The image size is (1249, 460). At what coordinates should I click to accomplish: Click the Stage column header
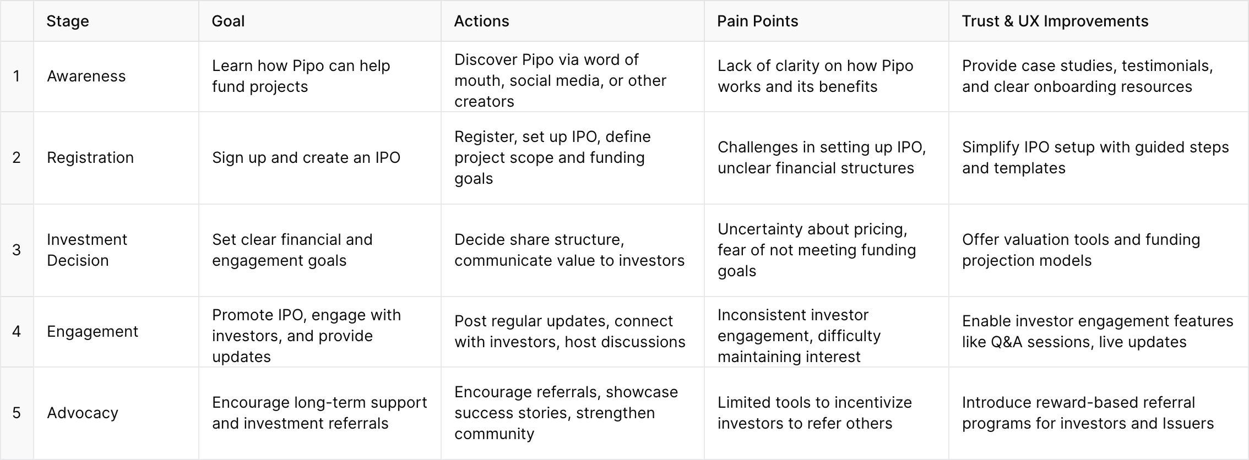116,21
